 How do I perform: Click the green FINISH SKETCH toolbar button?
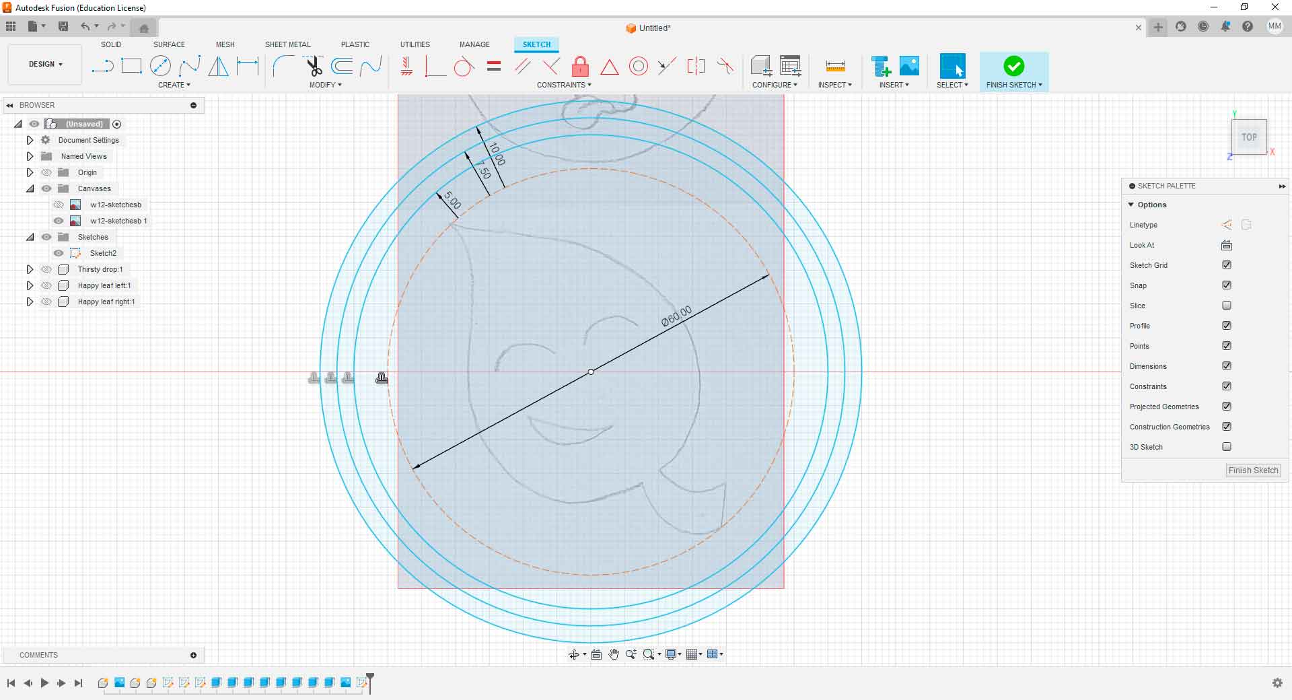pos(1013,66)
